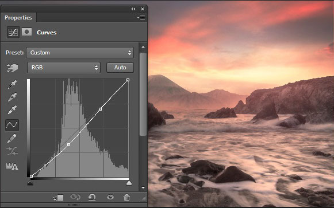
Task: Pick the black point eyedropper
Action: 12,84
